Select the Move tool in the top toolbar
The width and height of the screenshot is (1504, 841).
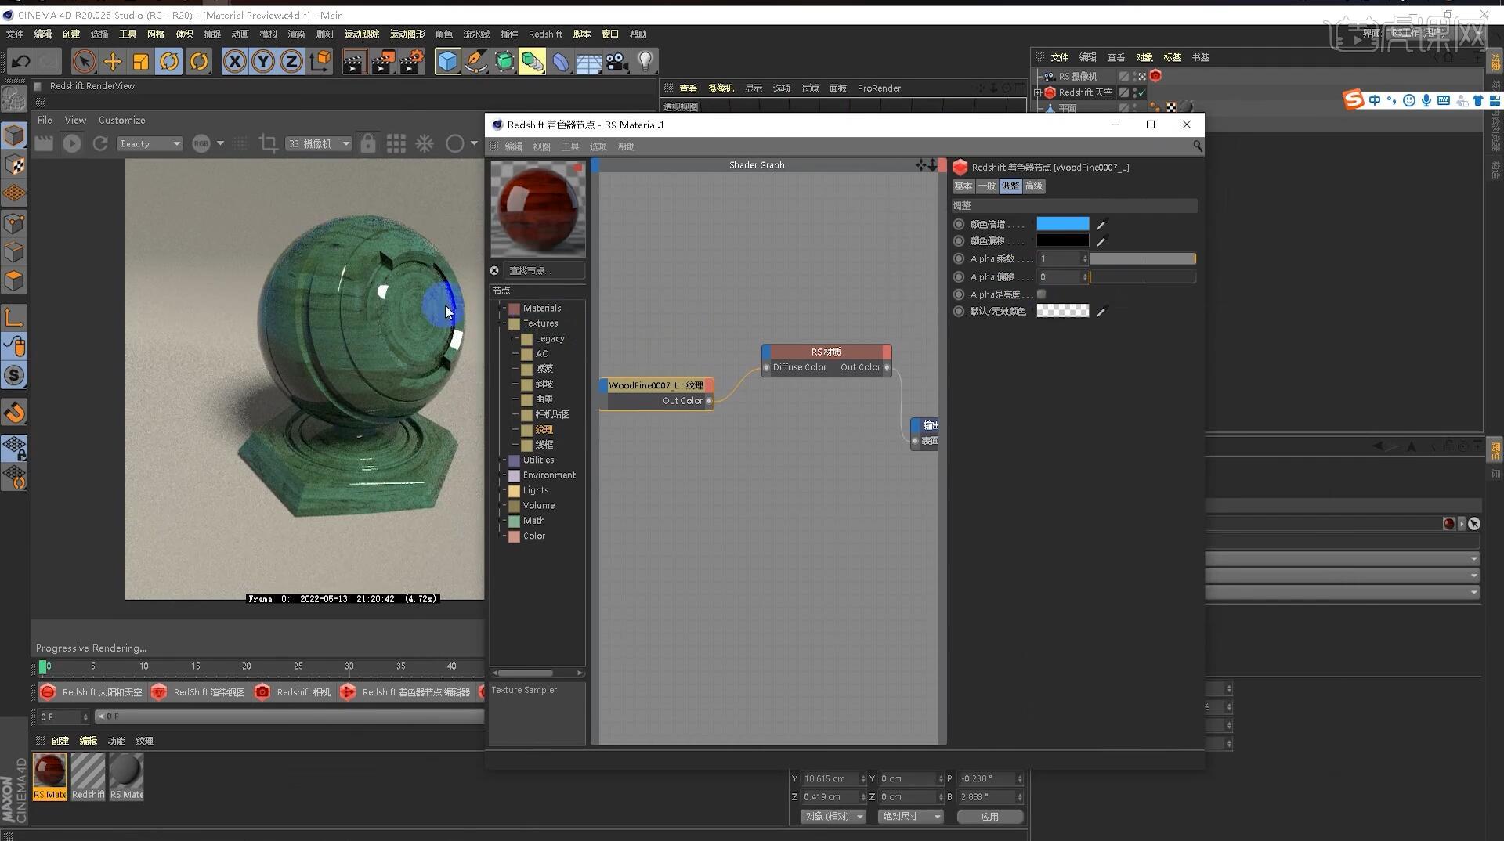[112, 61]
